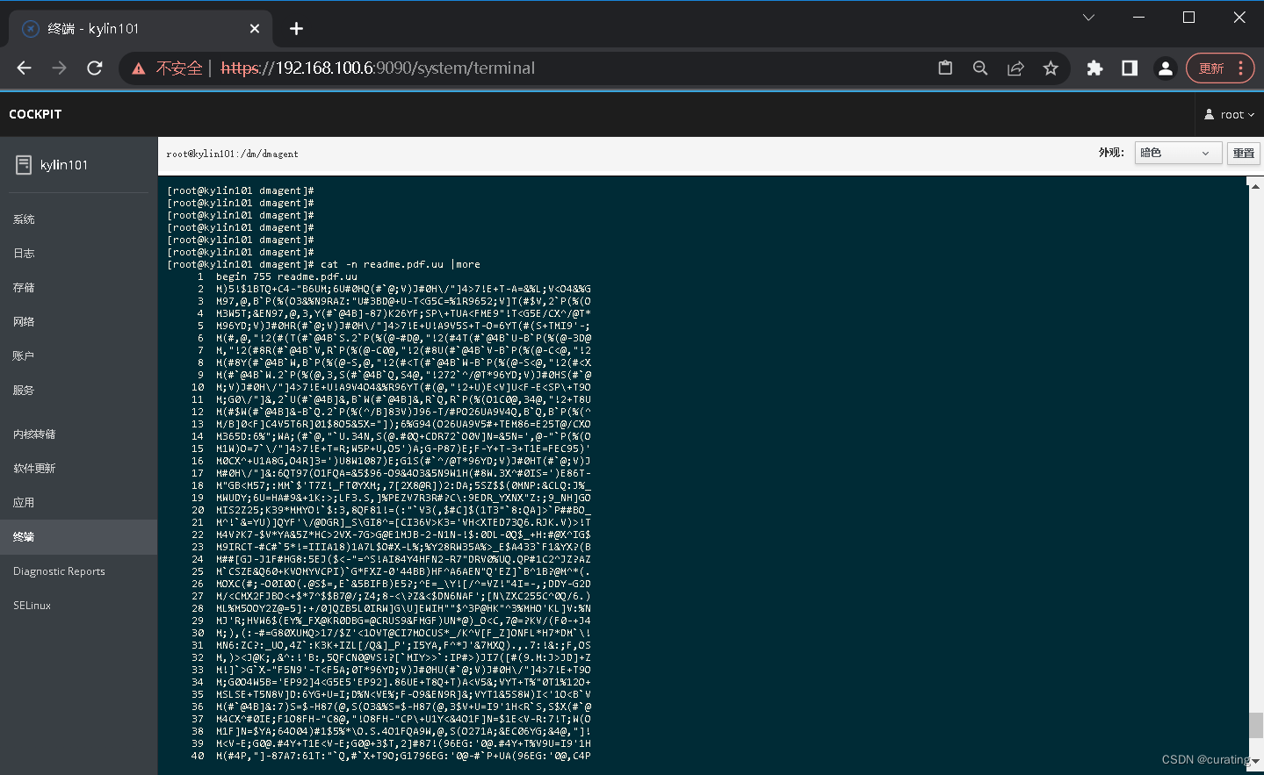Image resolution: width=1264 pixels, height=775 pixels.
Task: Click the 重置 terminal reset button
Action: click(1244, 152)
